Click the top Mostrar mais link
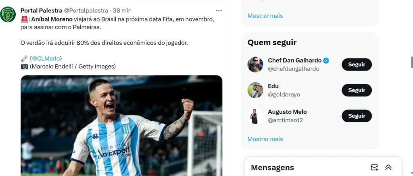The image size is (413, 176). 265,16
